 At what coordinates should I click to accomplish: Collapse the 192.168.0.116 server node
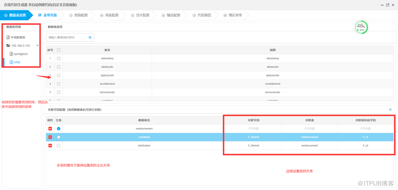pos(38,45)
